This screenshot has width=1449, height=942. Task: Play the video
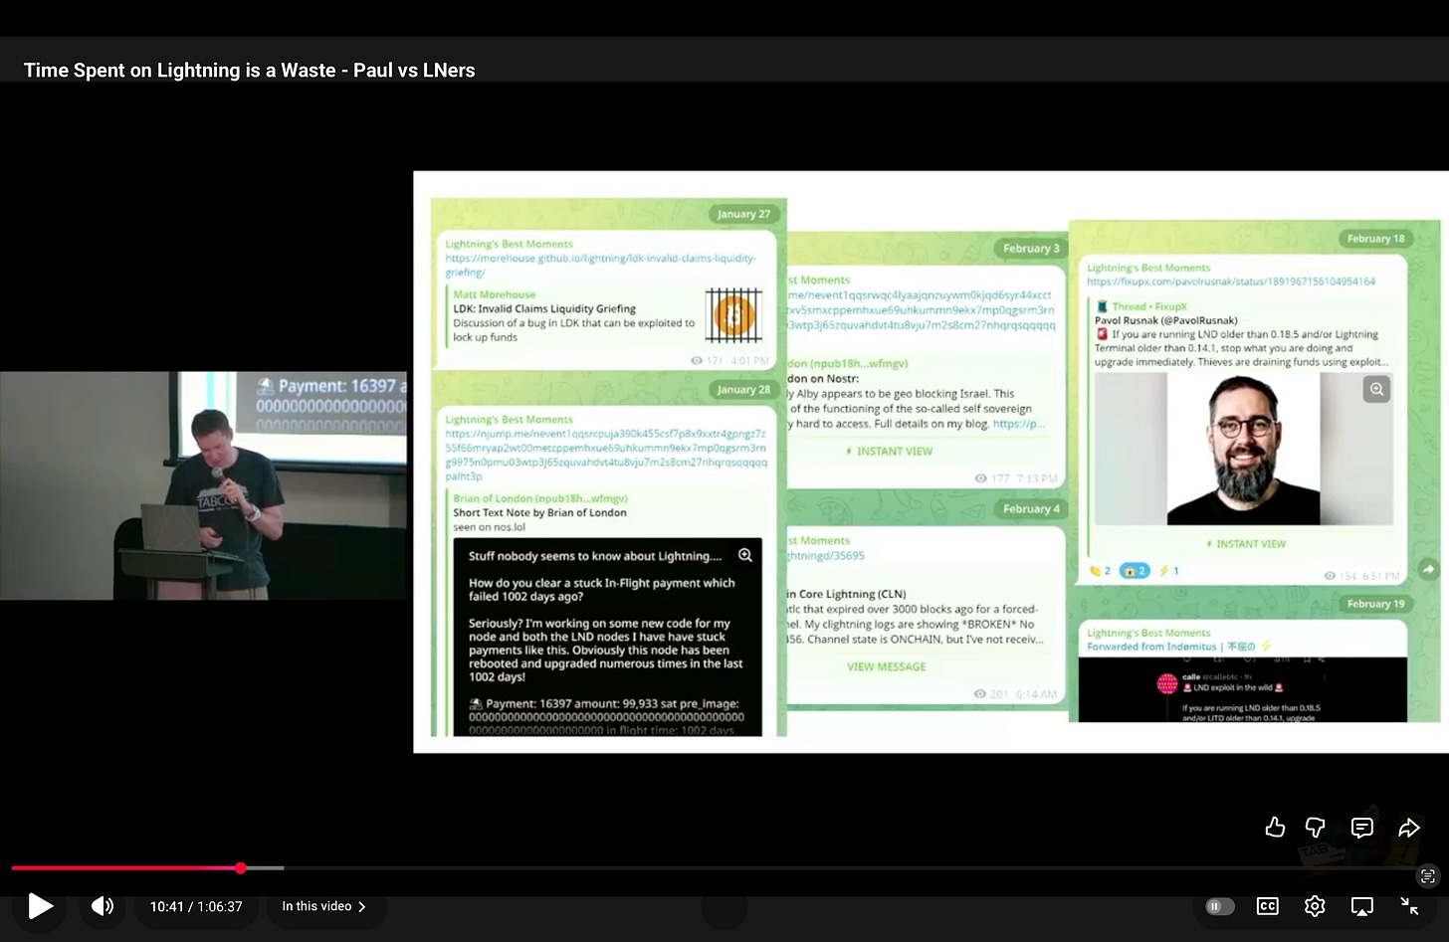pos(40,906)
